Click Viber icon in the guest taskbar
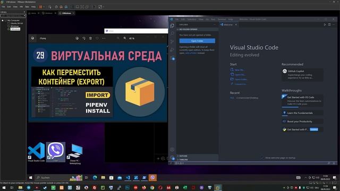This screenshot has width=340, height=191. (x=152, y=178)
